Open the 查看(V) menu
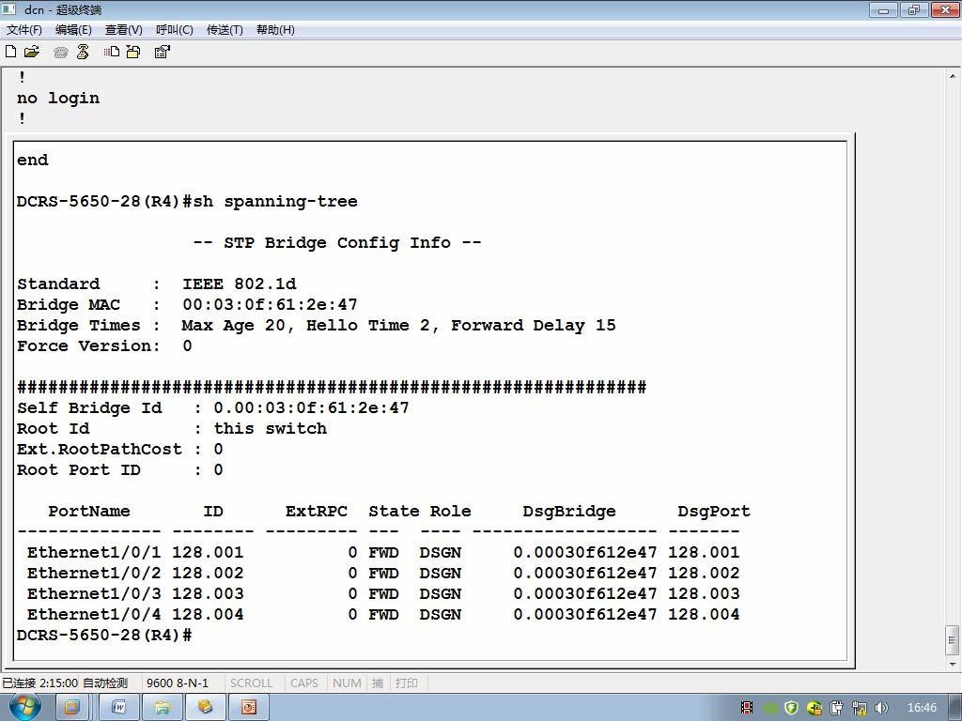962x721 pixels. [x=123, y=29]
